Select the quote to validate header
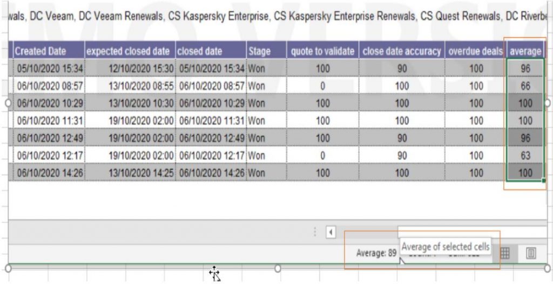 (x=322, y=51)
